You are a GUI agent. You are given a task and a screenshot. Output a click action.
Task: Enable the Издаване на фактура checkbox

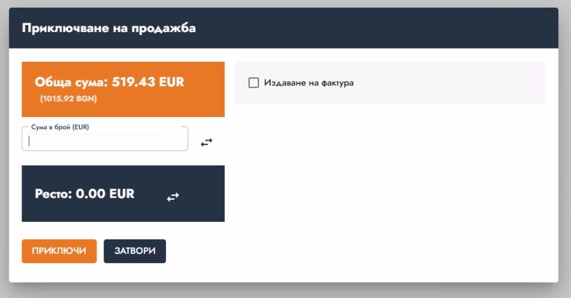(254, 83)
